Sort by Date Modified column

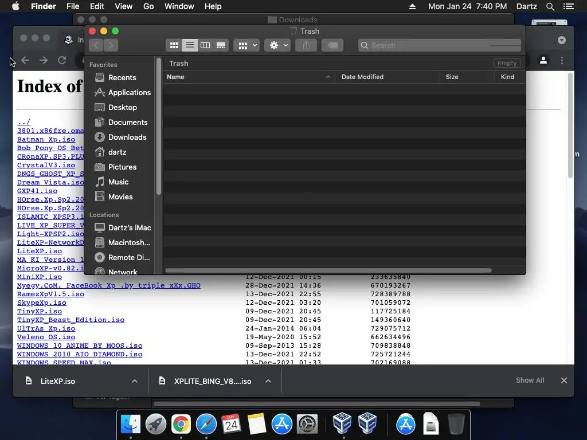387,77
